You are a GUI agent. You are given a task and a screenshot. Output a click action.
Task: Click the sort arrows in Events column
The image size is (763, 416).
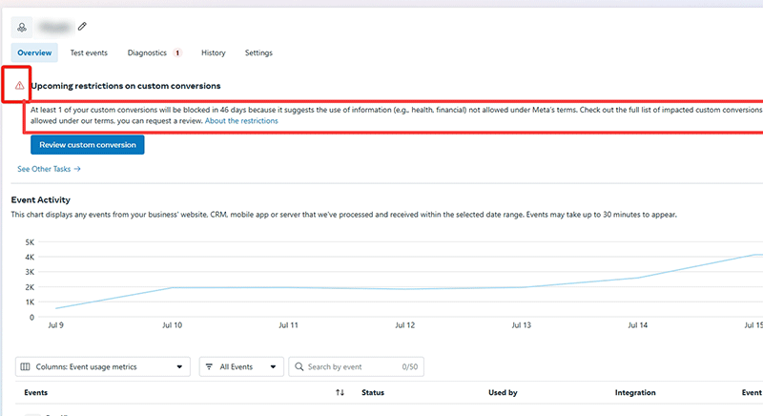[340, 392]
